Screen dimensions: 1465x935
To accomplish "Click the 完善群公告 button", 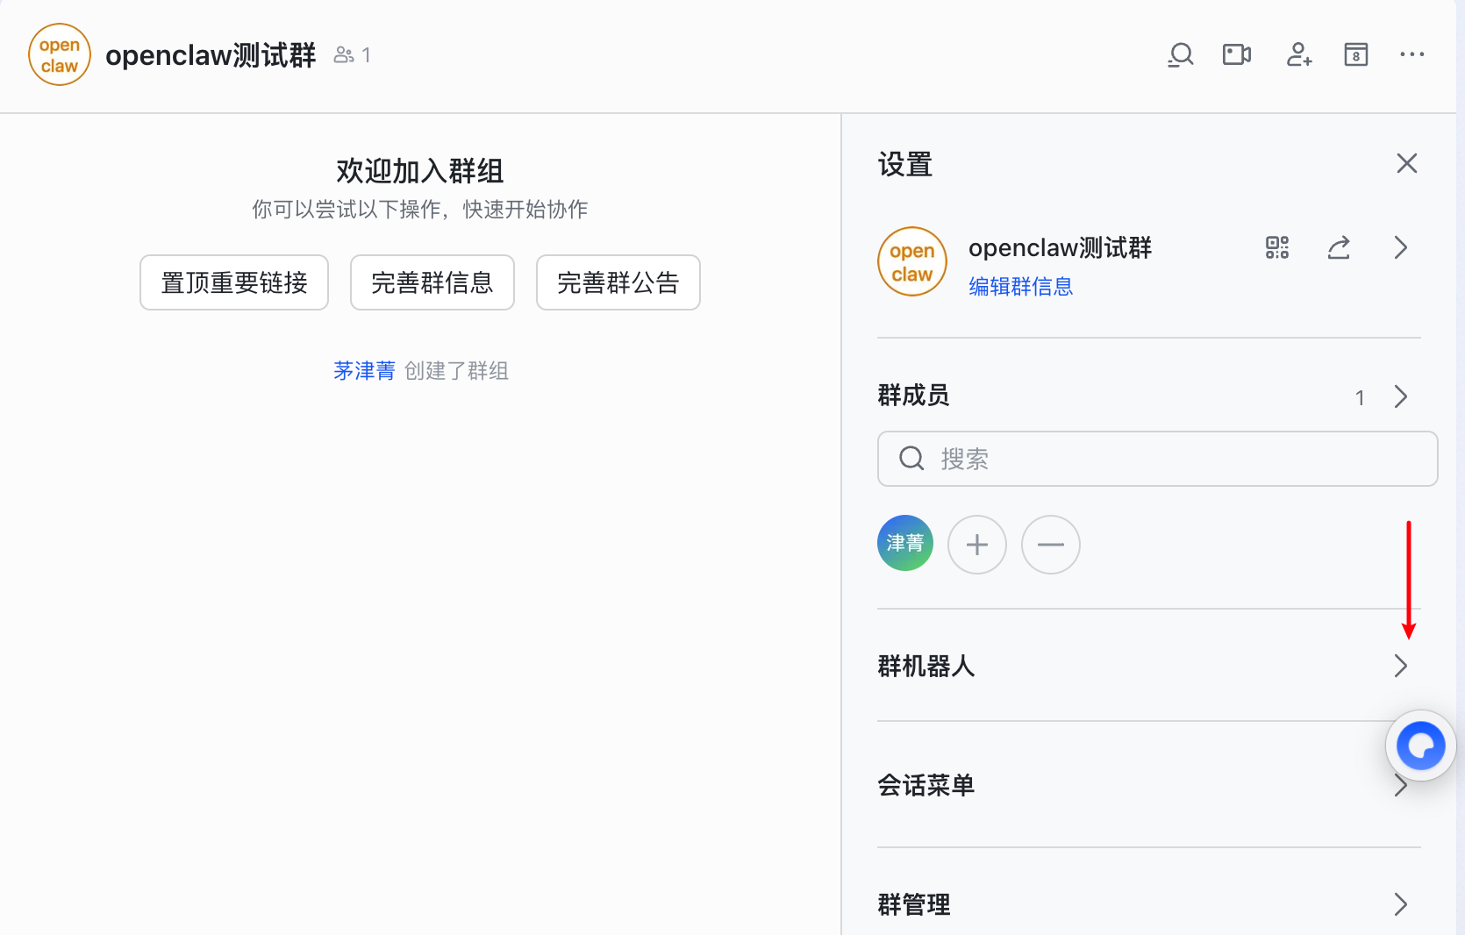I will (x=618, y=282).
